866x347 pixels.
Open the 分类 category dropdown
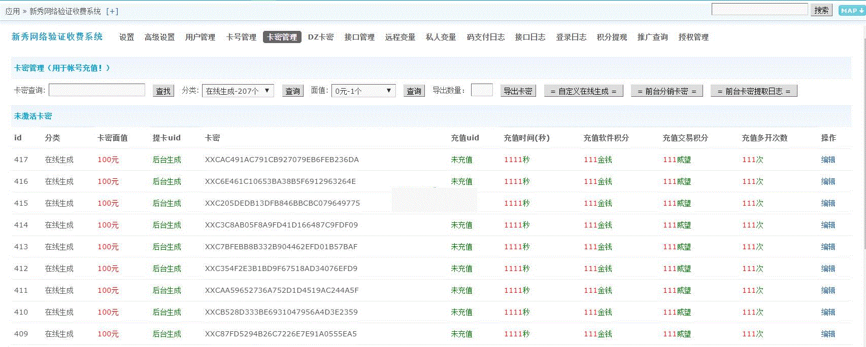pos(238,91)
